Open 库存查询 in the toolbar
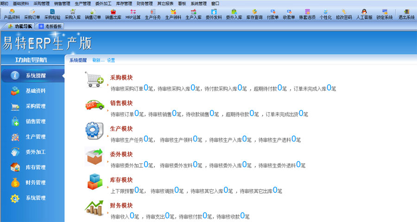The height and width of the screenshot is (222, 417). coord(254,14)
